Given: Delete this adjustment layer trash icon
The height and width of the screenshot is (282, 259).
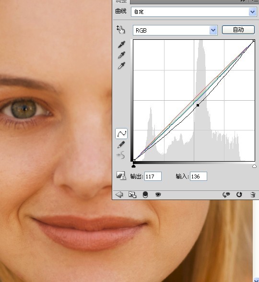Looking at the screenshot, I should point(253,195).
